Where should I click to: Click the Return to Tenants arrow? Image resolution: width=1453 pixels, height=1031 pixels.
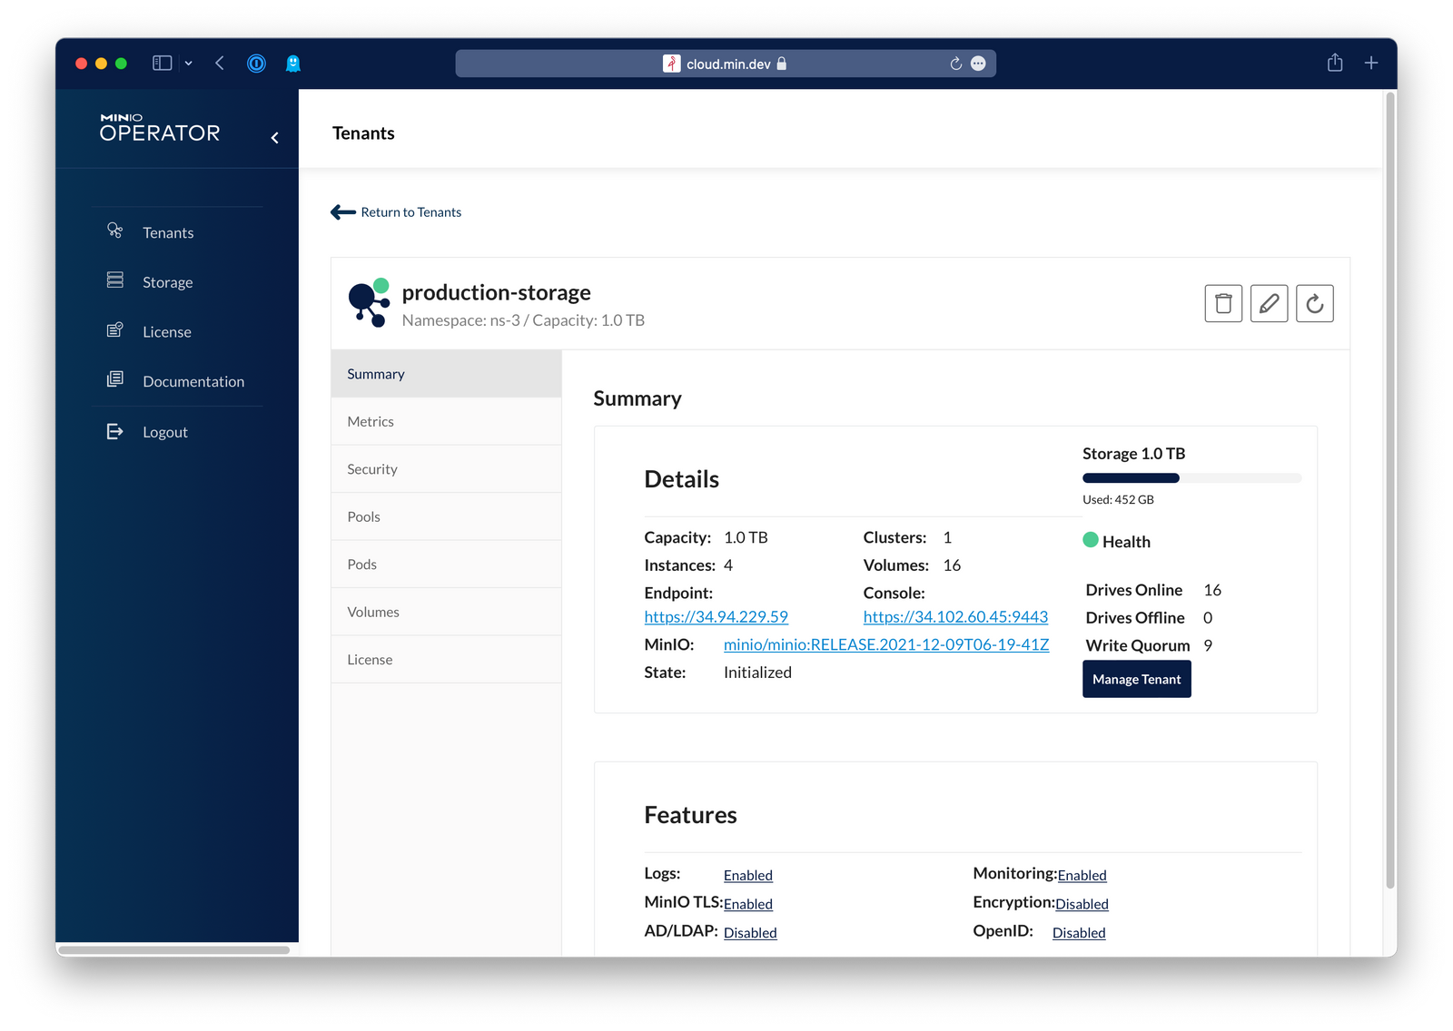(343, 212)
